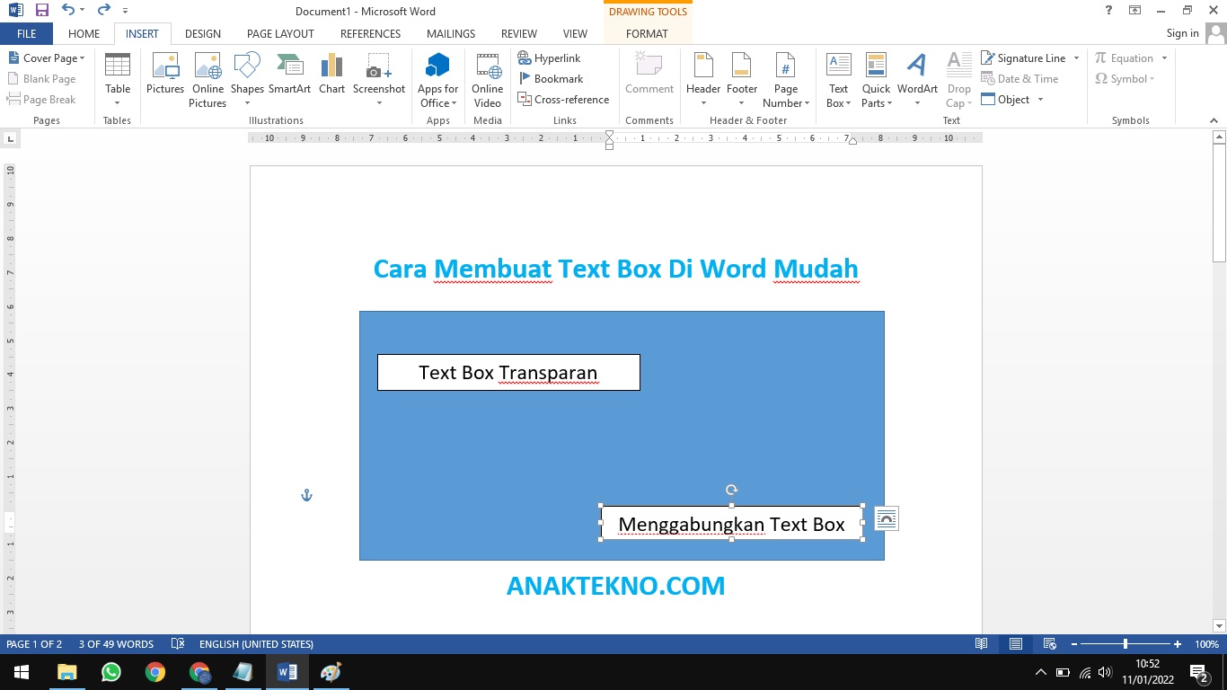This screenshot has width=1227, height=690.
Task: Insert a Chart
Action: point(331,74)
